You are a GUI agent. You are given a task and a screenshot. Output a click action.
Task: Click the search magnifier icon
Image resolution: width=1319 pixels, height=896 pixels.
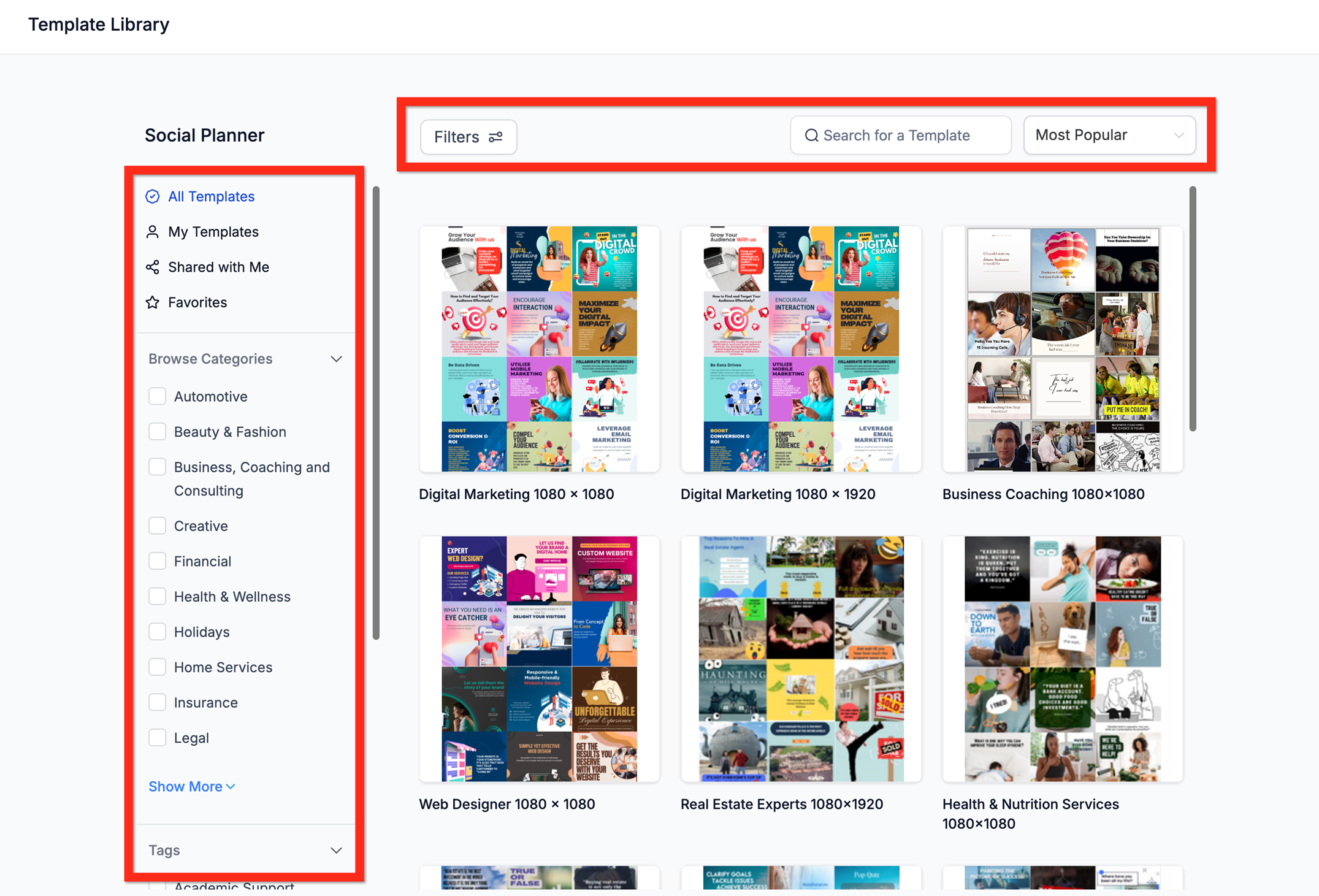click(811, 135)
